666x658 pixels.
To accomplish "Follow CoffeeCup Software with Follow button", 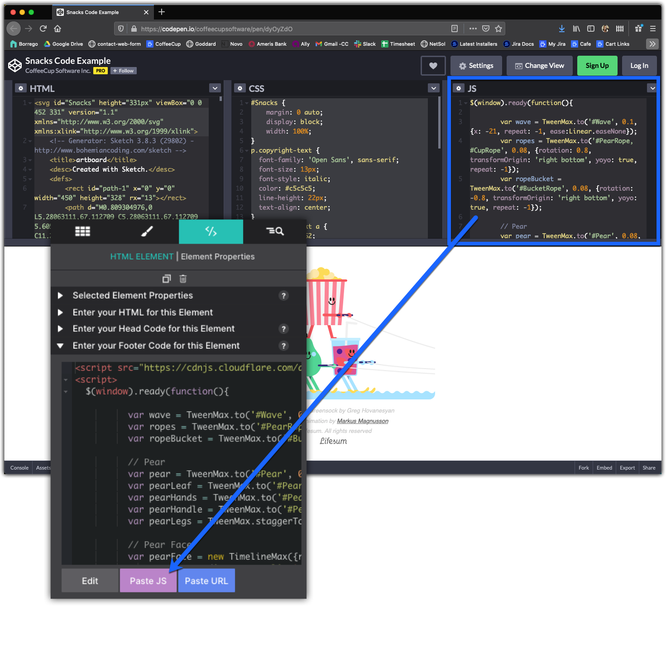I will [123, 71].
